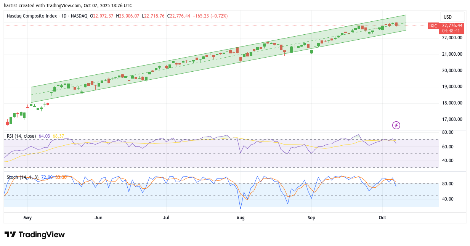
Task: Click the TradingView logo icon
Action: click(10, 235)
